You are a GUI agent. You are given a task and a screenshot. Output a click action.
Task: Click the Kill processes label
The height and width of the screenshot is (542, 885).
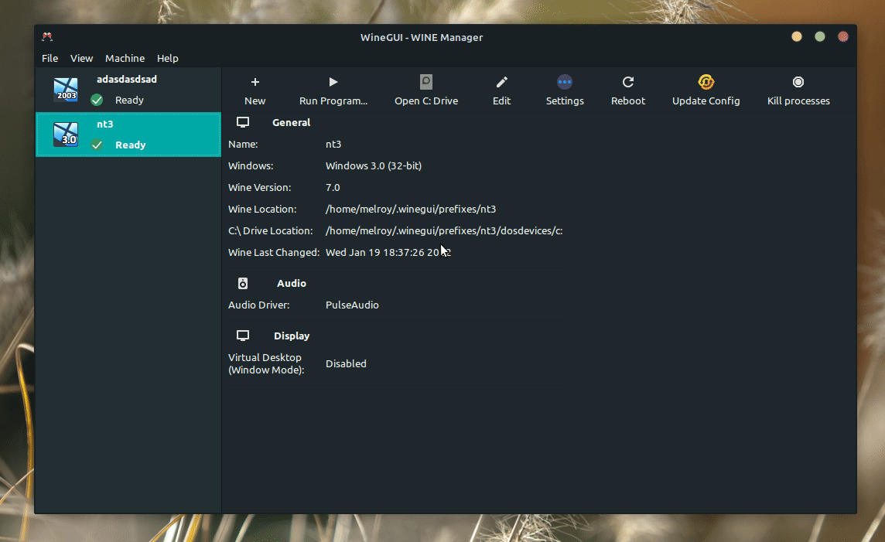point(798,101)
